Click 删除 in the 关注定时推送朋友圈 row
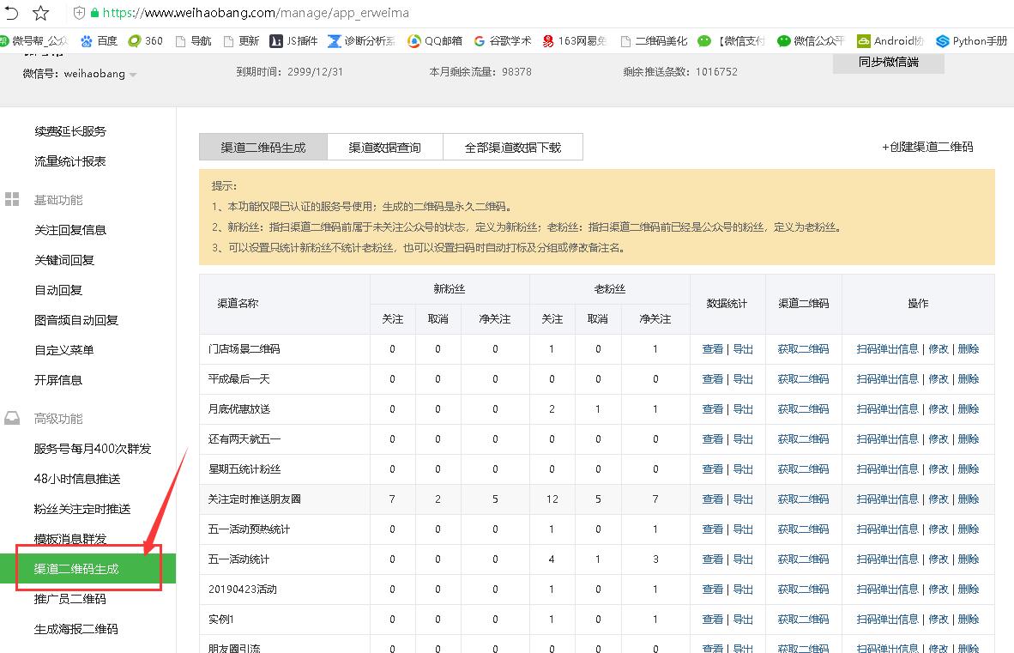This screenshot has height=653, width=1014. (x=968, y=499)
